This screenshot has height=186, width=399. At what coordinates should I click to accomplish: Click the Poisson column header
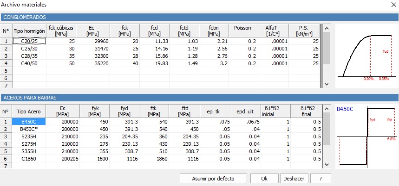(242, 31)
